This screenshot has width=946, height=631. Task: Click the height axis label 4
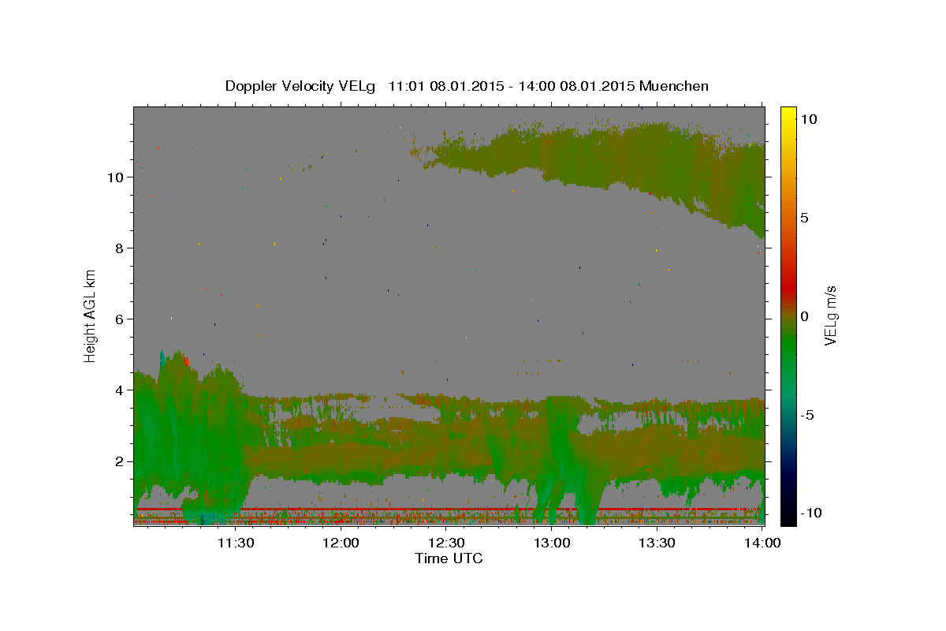pyautogui.click(x=119, y=390)
